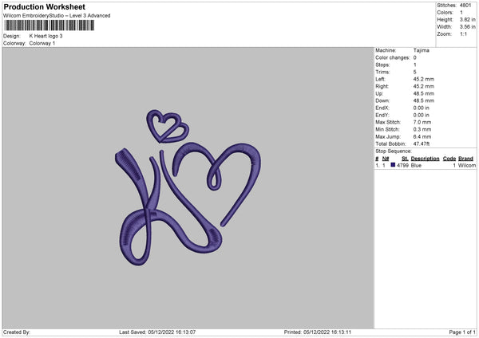Viewport: 479px width, 338px height.
Task: Click the 'Code' column header
Action: (449, 159)
